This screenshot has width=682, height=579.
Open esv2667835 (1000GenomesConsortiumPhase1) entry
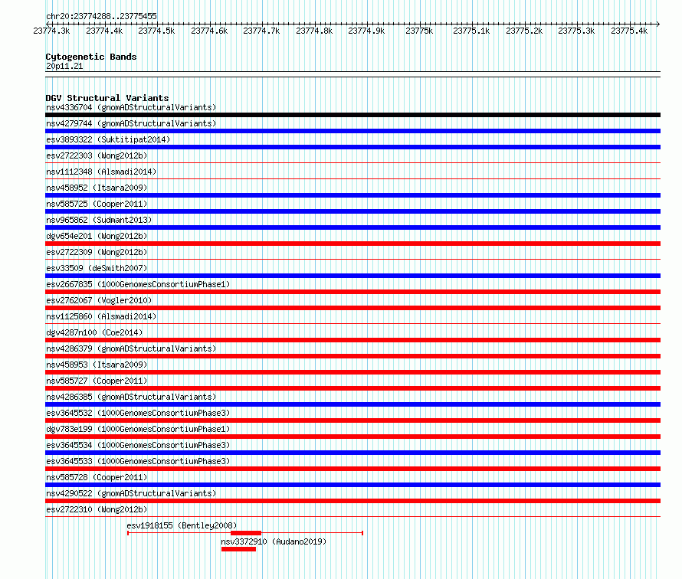[138, 284]
